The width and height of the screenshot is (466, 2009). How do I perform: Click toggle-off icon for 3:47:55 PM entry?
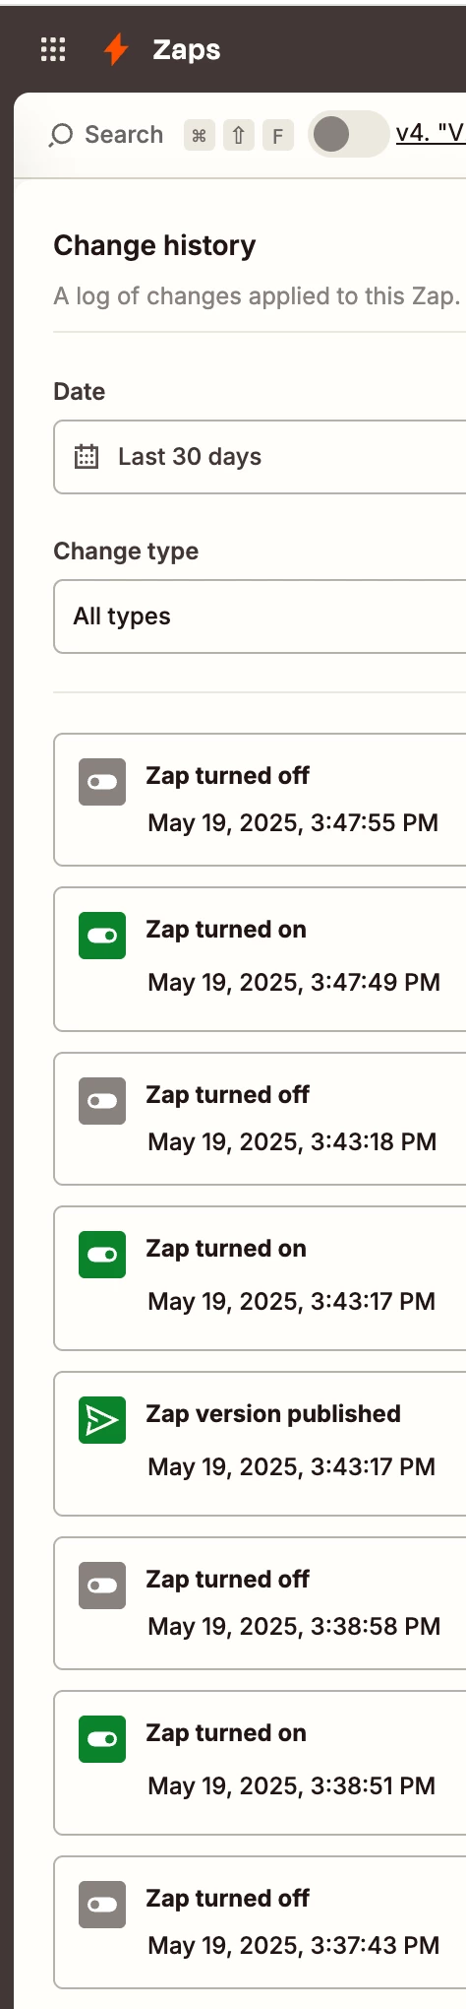click(x=102, y=782)
